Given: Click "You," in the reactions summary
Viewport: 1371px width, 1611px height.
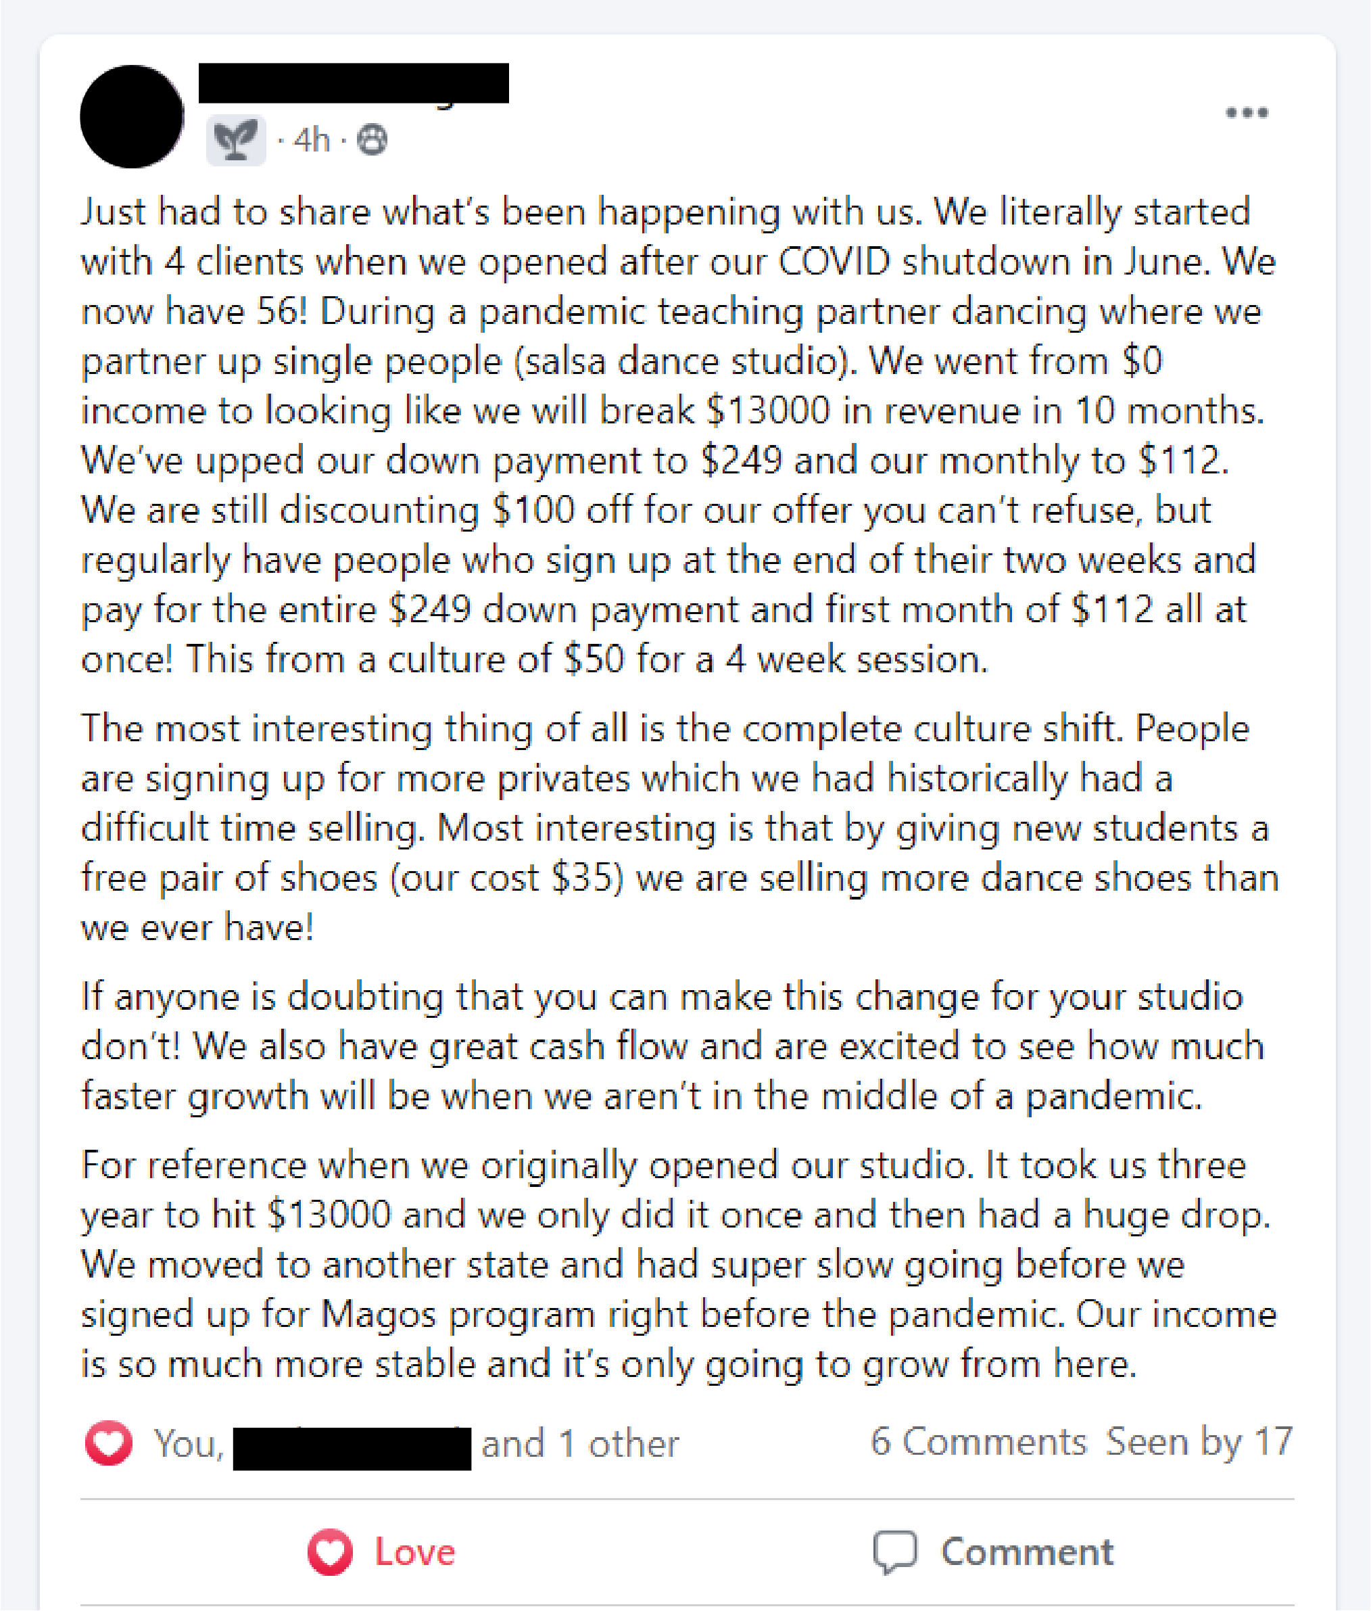Looking at the screenshot, I should (188, 1444).
